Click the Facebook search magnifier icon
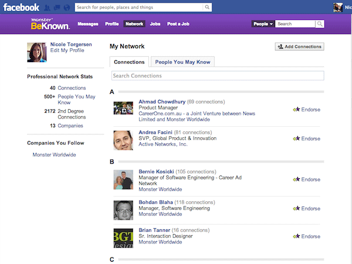352x264 pixels. (207, 7)
